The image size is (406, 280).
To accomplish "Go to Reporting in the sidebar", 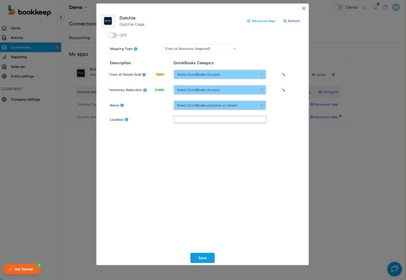I will tap(19, 57).
